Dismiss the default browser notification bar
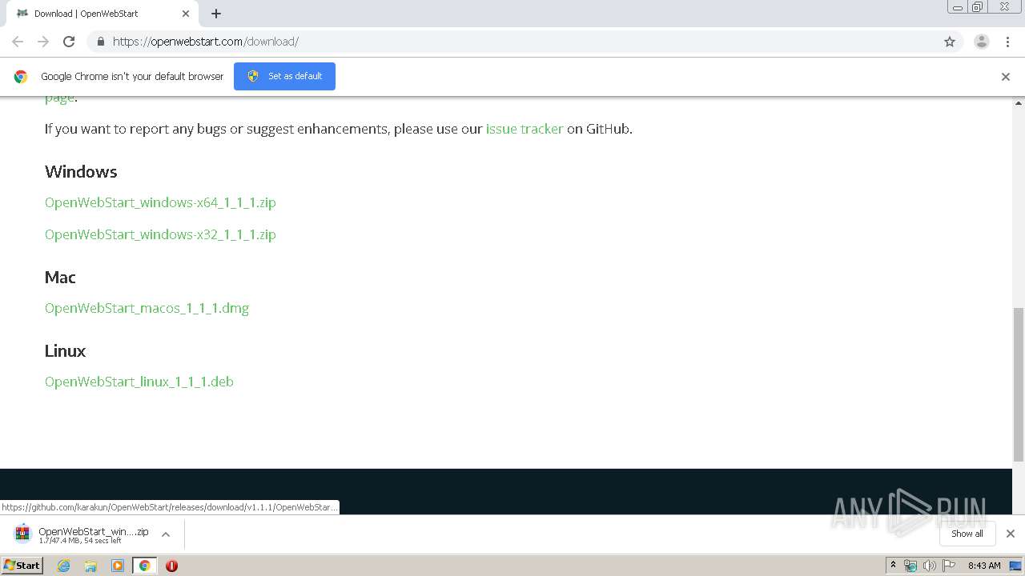The image size is (1025, 576). pyautogui.click(x=1006, y=77)
